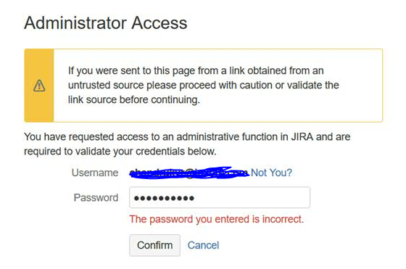Select the redacted username email text
This screenshot has width=406, height=269.
tap(189, 173)
